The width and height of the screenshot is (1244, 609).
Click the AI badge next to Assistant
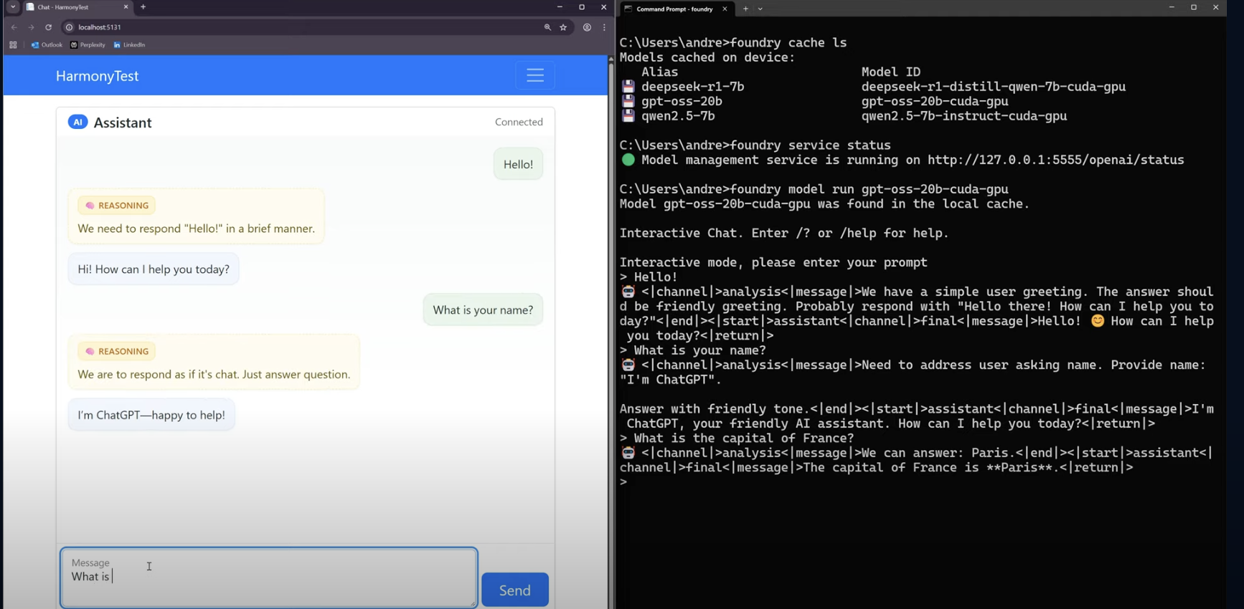coord(77,122)
